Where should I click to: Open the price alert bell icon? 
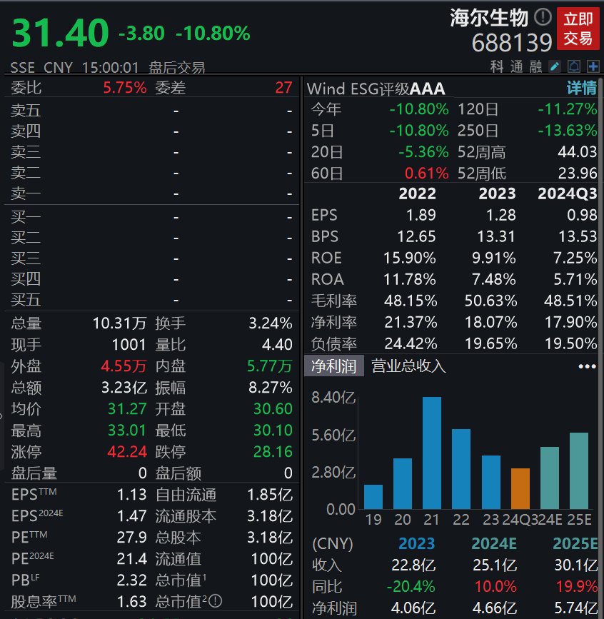point(574,66)
